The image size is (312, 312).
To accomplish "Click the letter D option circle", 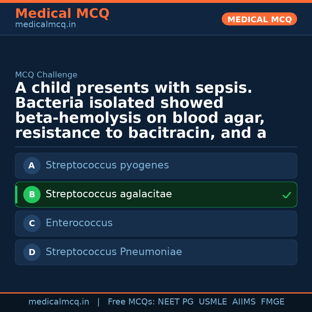I will 32,252.
